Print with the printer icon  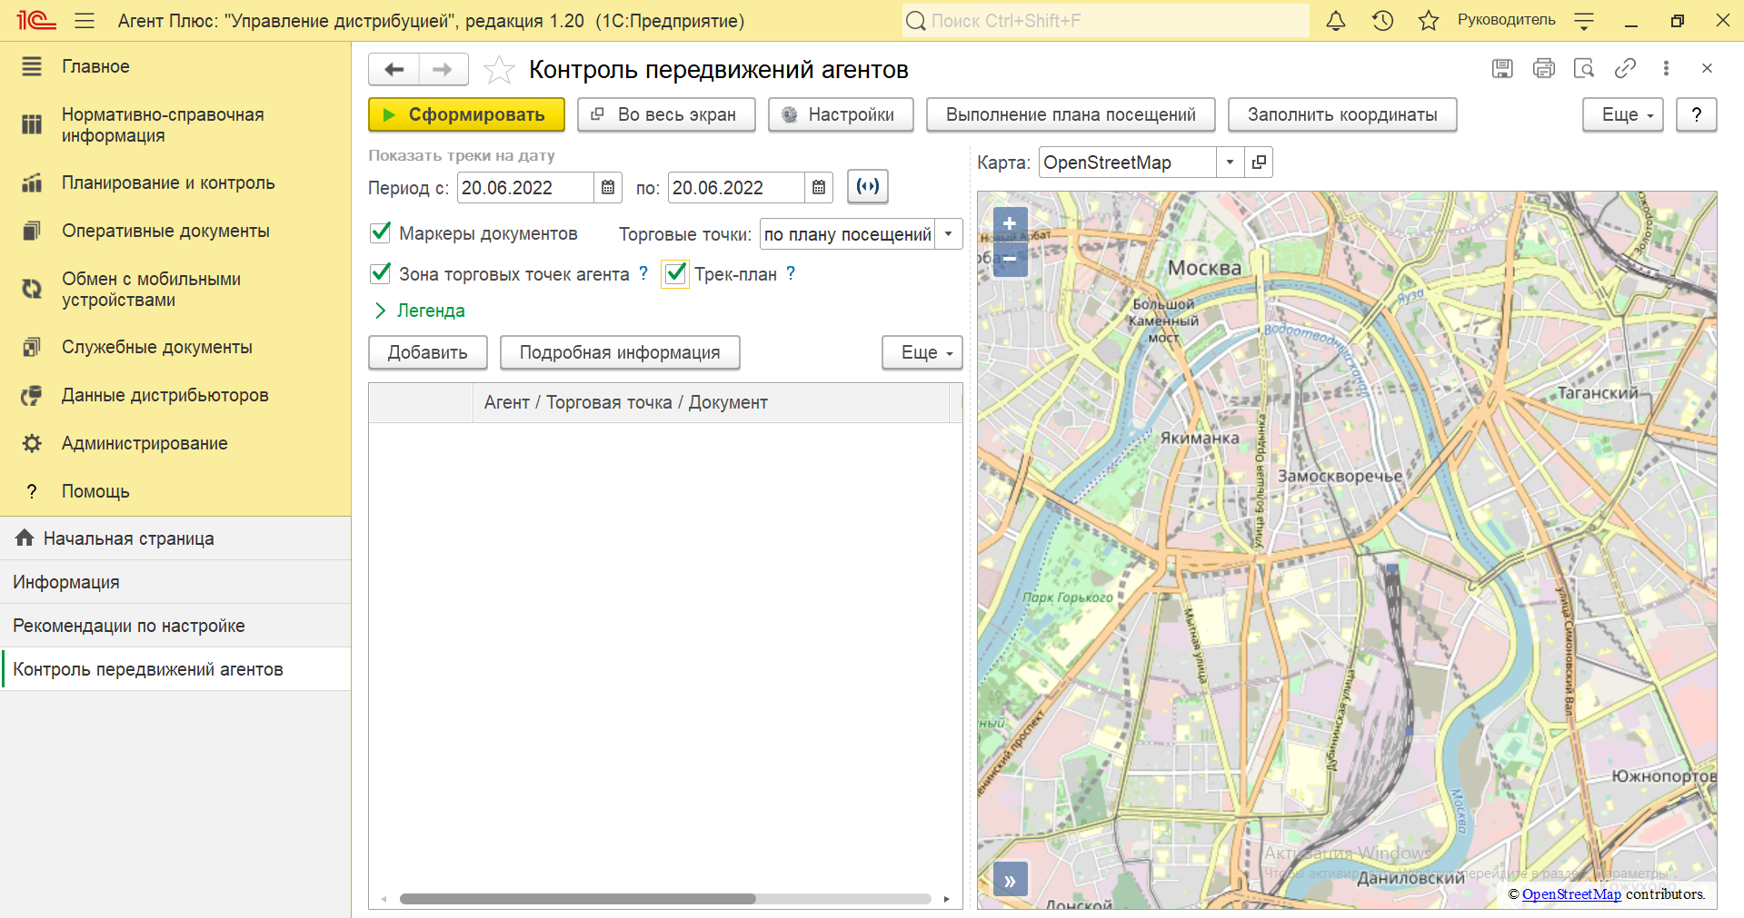[x=1543, y=68]
